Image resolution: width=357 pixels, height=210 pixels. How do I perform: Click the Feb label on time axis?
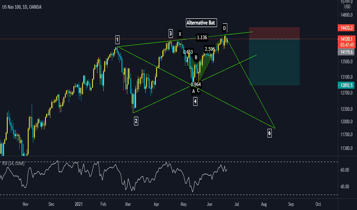[x=103, y=204]
